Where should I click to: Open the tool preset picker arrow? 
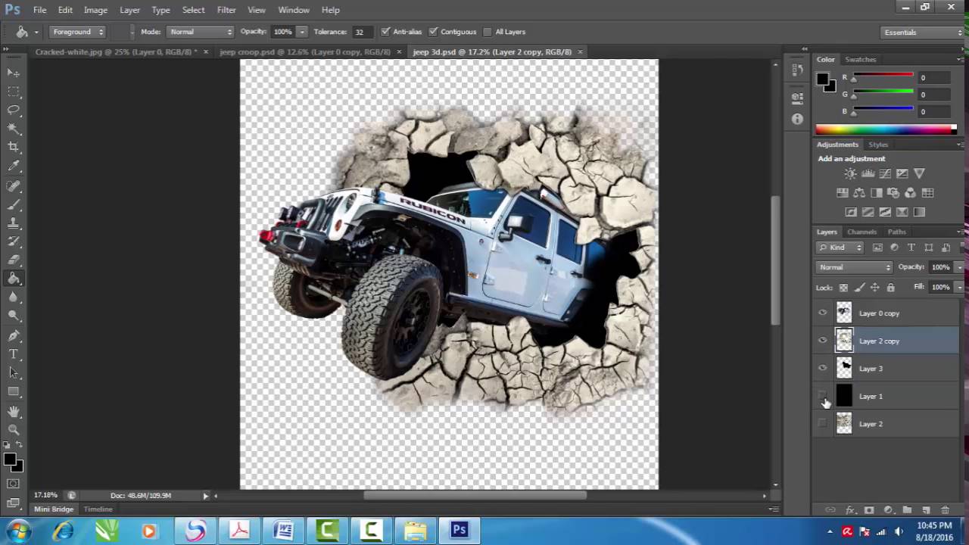tap(36, 32)
